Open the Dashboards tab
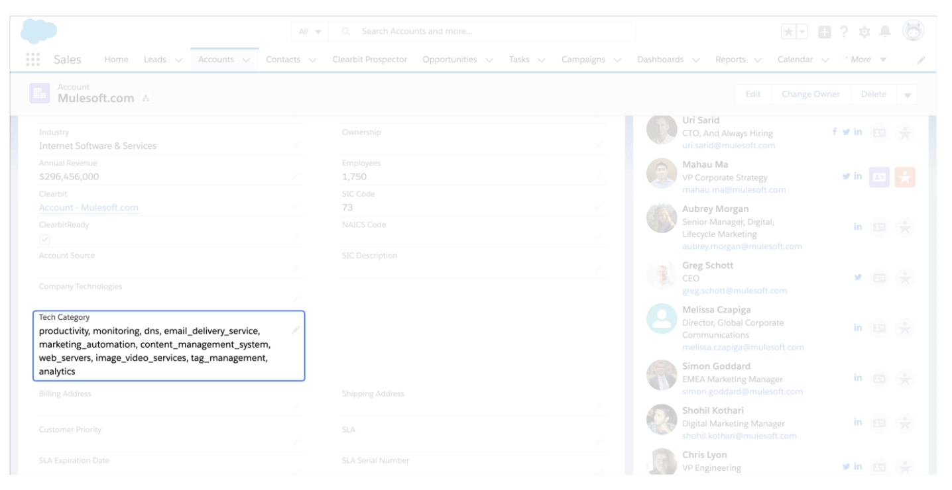Screen dimensions: 952x490 (x=661, y=60)
